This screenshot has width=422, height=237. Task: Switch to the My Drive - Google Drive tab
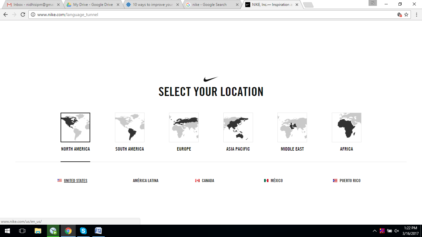coord(93,5)
